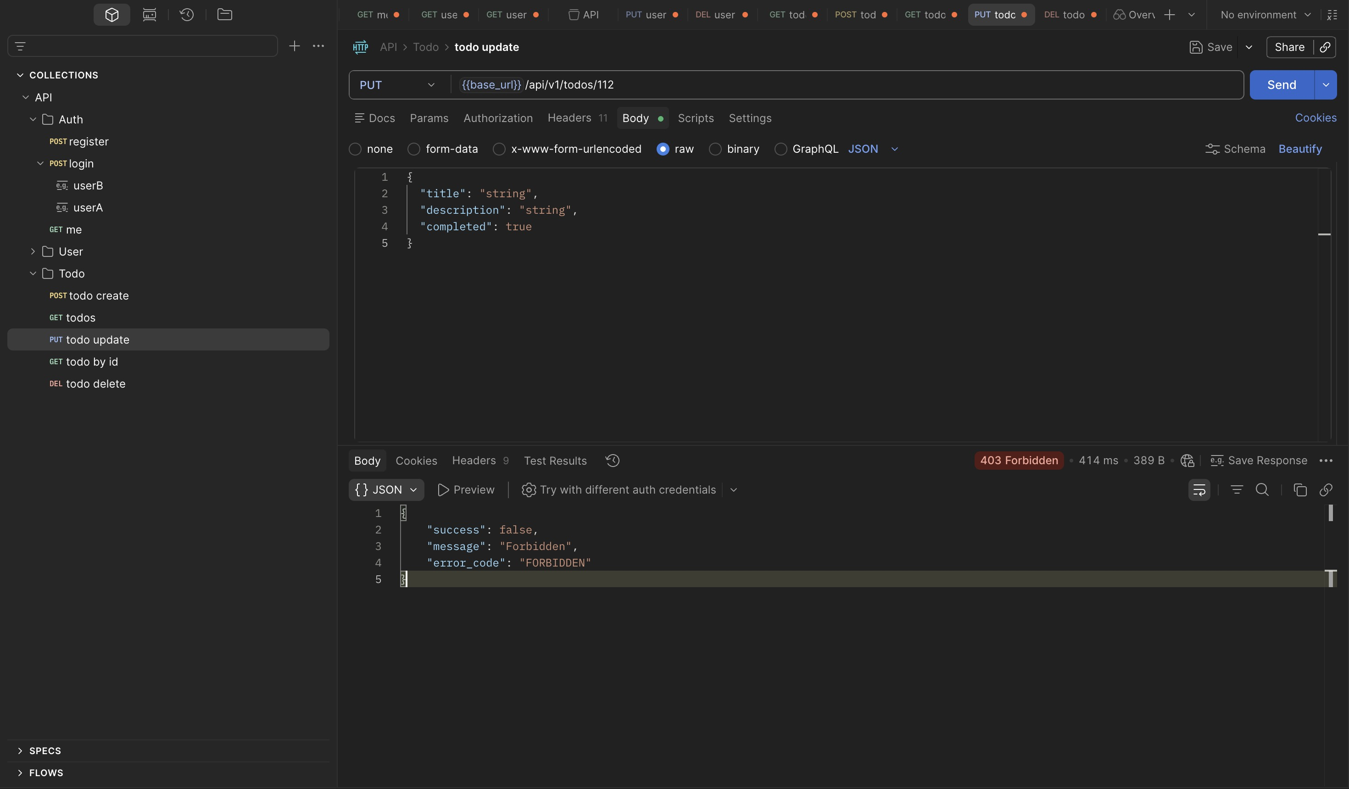Add a new collection with plus icon
Image resolution: width=1349 pixels, height=789 pixels.
click(295, 46)
